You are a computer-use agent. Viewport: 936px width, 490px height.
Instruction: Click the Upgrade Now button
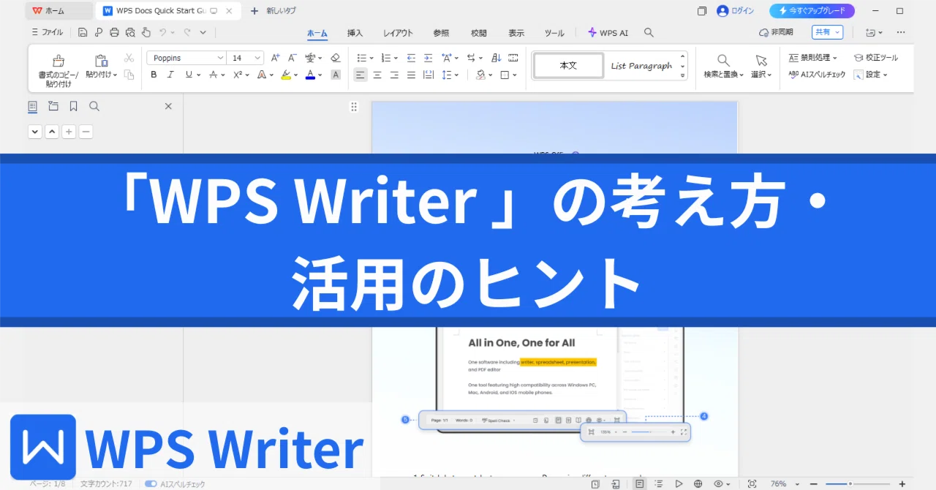click(812, 11)
